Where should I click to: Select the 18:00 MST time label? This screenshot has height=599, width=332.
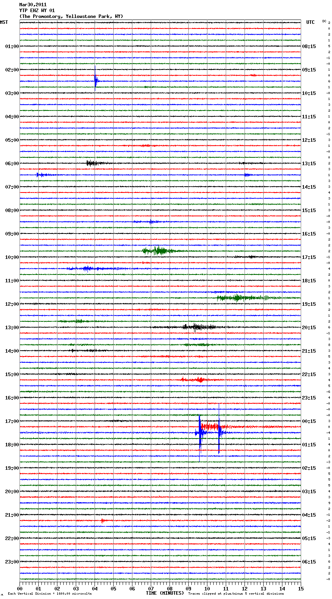[x=12, y=445]
